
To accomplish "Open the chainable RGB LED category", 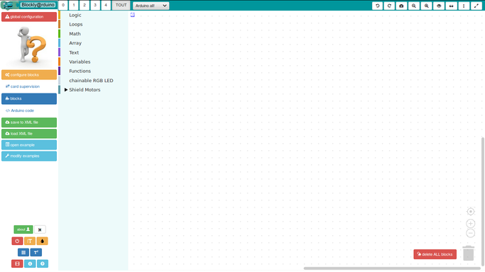I will coord(91,81).
